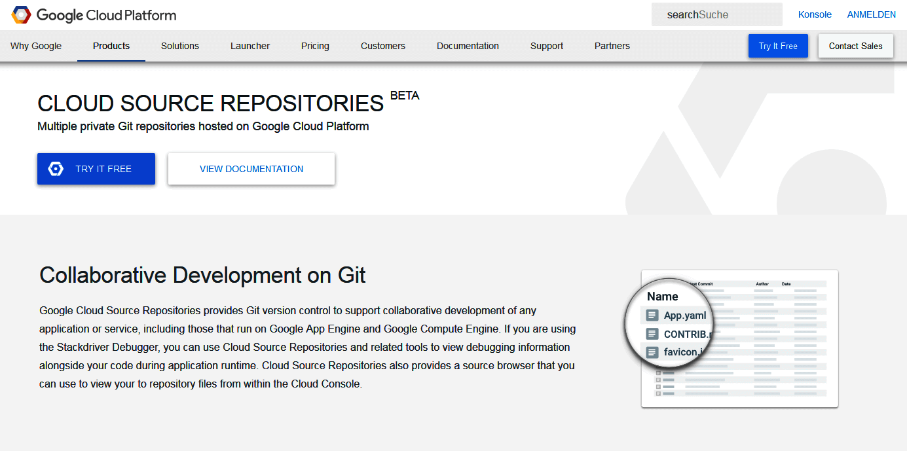Click the ANMELDEN link
The image size is (907, 451).
click(x=871, y=14)
